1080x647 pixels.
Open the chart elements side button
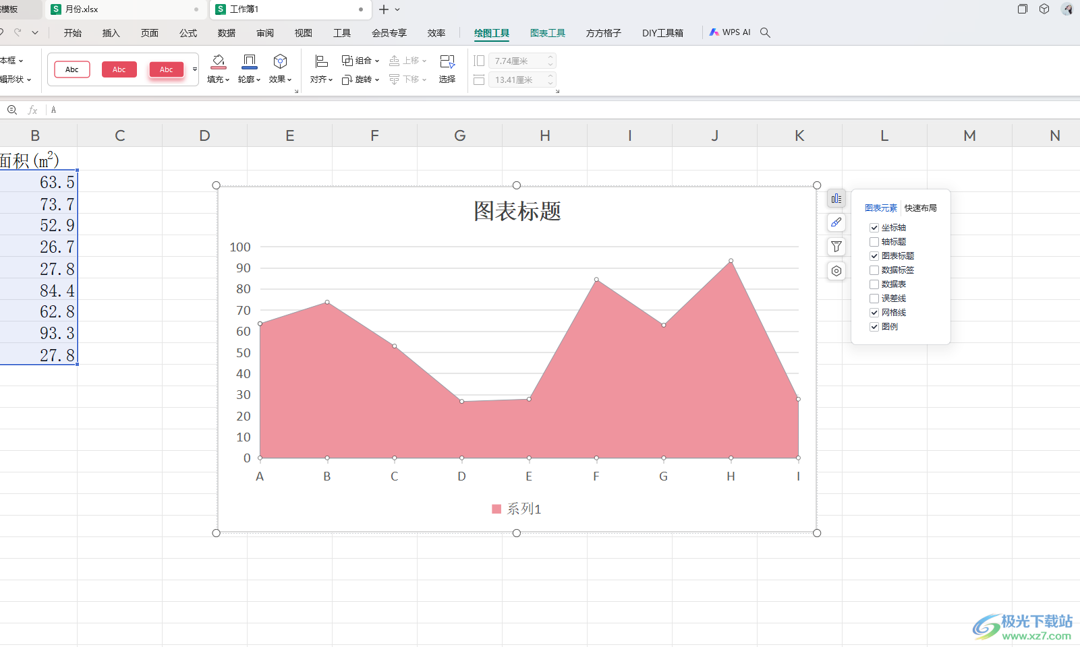836,198
